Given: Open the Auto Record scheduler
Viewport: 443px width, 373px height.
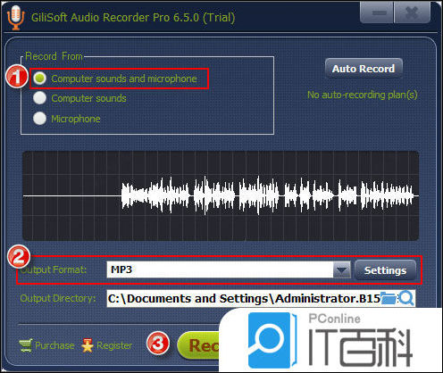Looking at the screenshot, I should [x=364, y=69].
